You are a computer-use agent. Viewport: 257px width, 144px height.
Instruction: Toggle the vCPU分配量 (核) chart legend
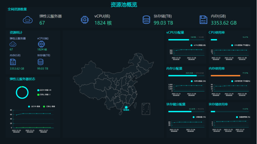[x=198, y=45]
